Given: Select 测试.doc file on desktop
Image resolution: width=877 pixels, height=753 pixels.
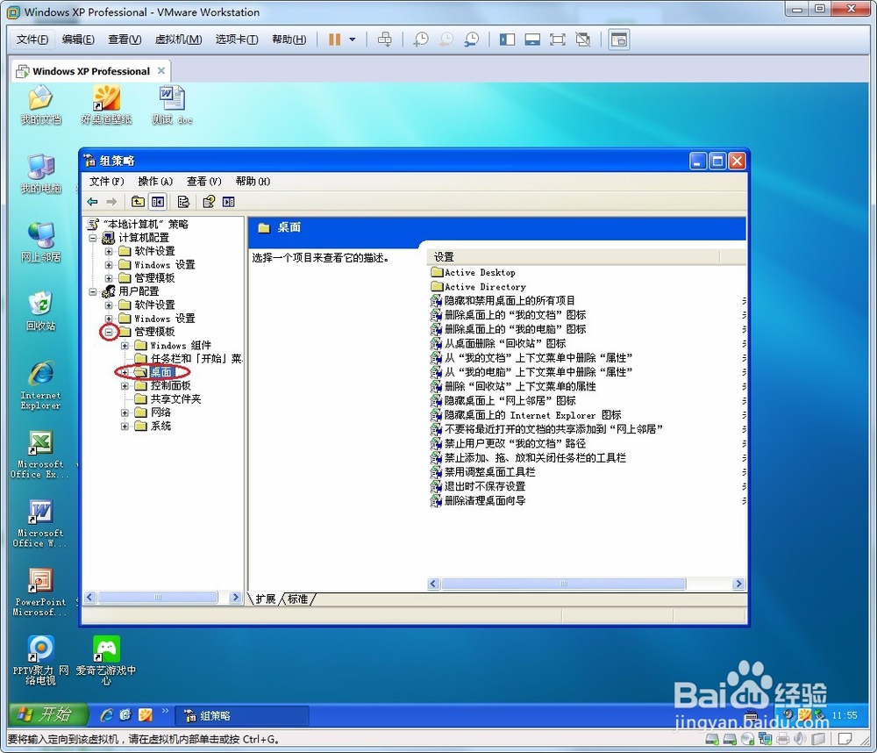Looking at the screenshot, I should pyautogui.click(x=172, y=104).
